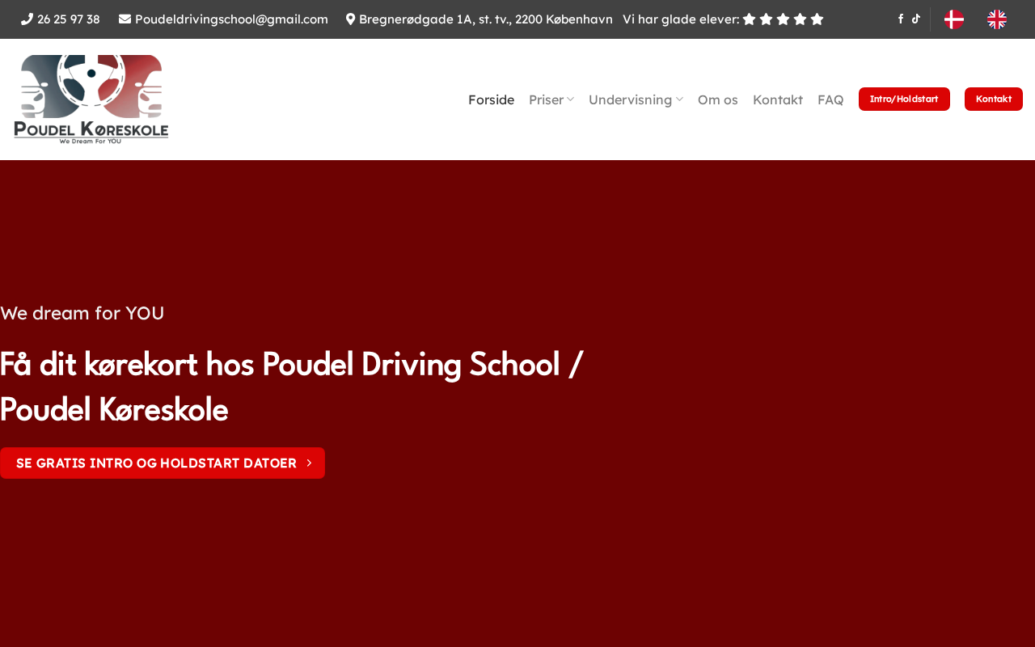Expand the Priser dropdown chevron

click(x=570, y=99)
